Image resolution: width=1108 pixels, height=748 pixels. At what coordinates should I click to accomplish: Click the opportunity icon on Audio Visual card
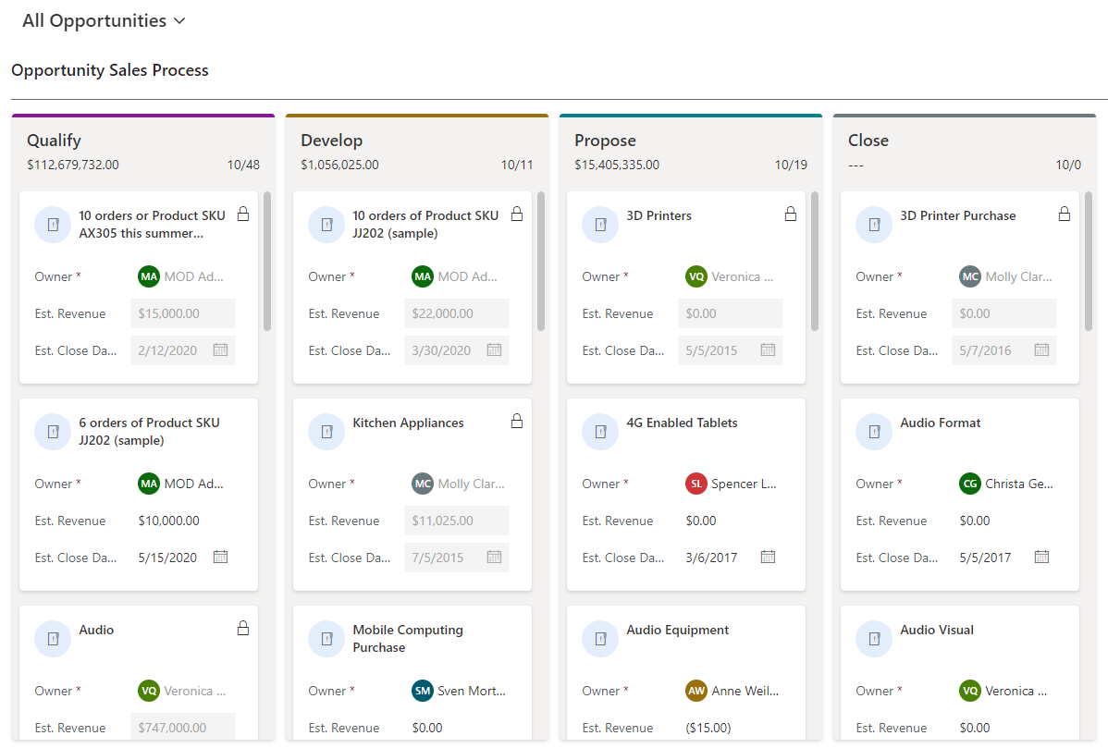click(874, 639)
